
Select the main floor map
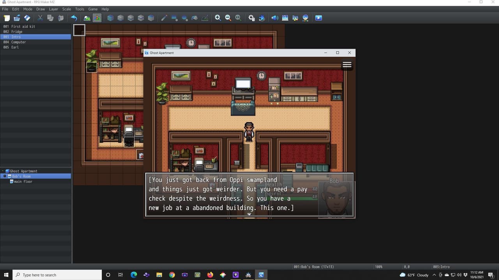23,182
